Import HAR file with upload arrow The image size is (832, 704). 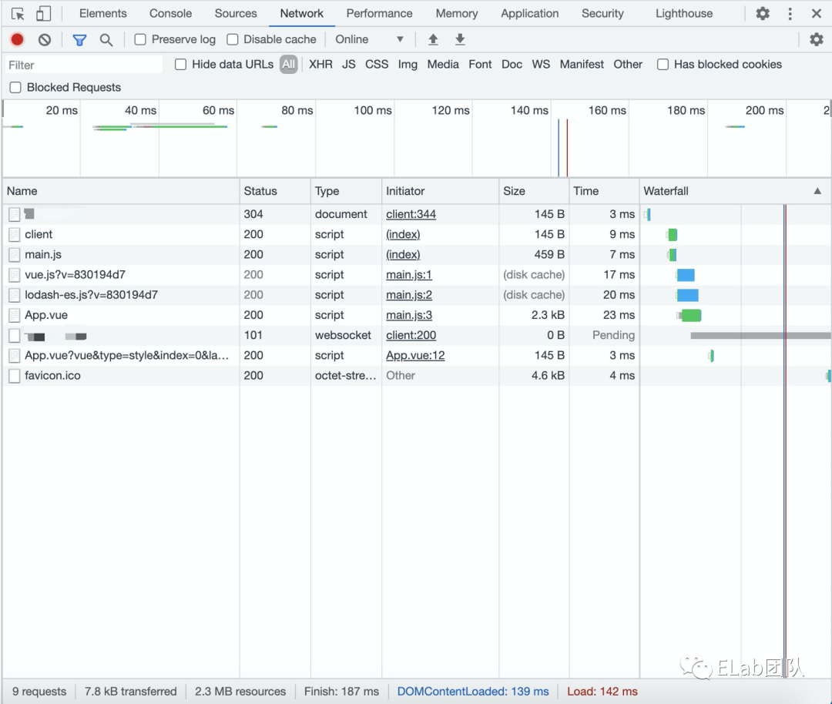coord(433,39)
